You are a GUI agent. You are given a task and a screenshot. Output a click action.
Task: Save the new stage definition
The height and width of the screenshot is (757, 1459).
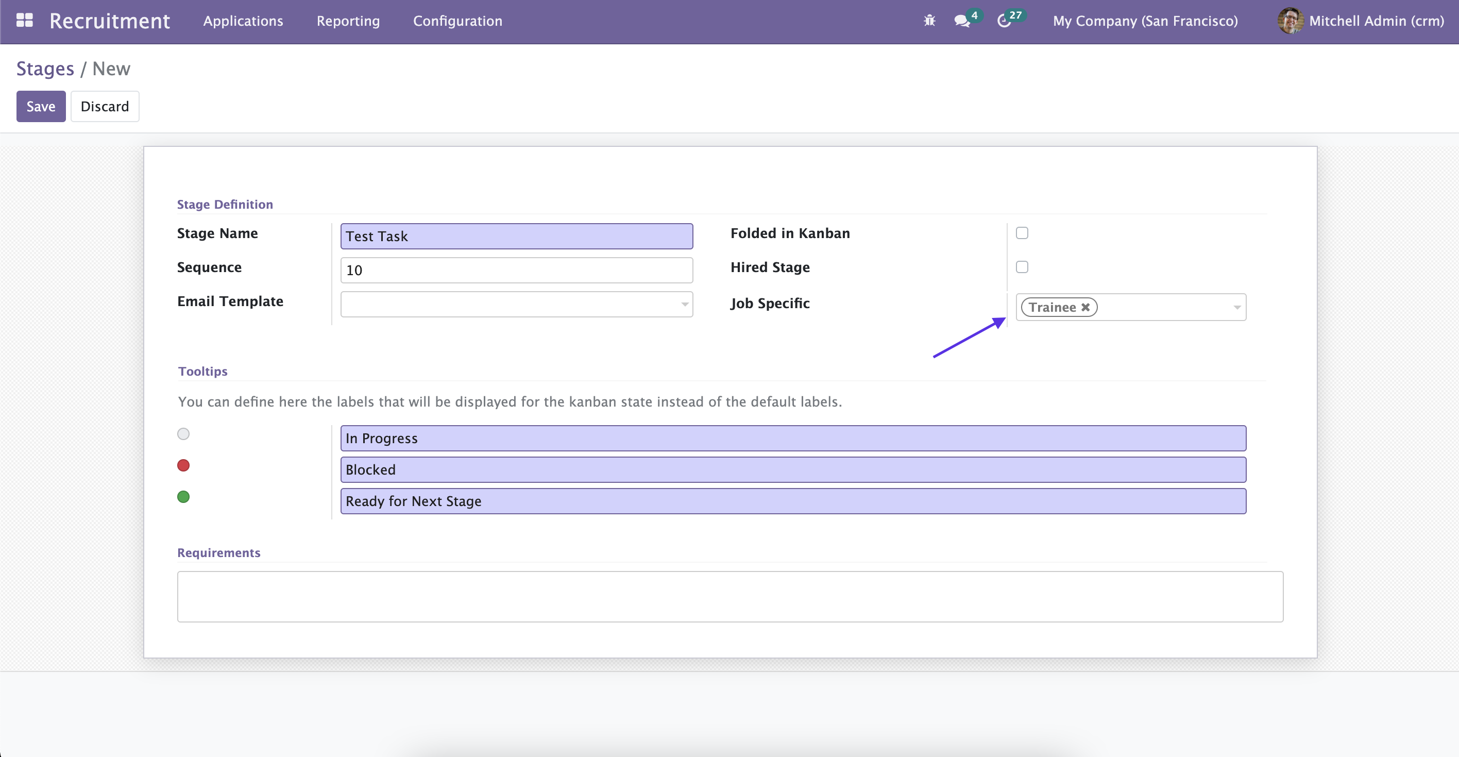click(x=40, y=106)
